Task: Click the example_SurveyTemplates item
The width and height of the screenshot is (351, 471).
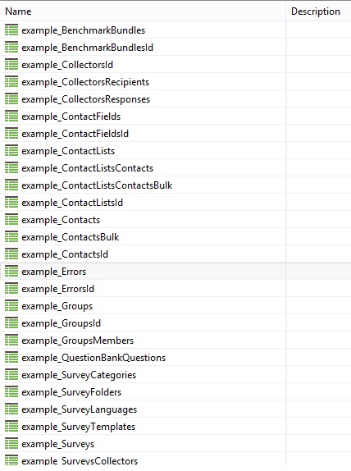Action: [x=143, y=427]
